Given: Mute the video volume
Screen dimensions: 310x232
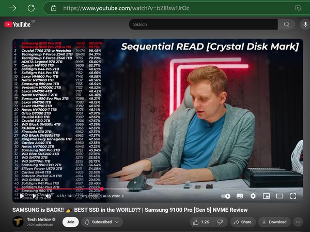Looking at the screenshot, I should (x=48, y=196).
